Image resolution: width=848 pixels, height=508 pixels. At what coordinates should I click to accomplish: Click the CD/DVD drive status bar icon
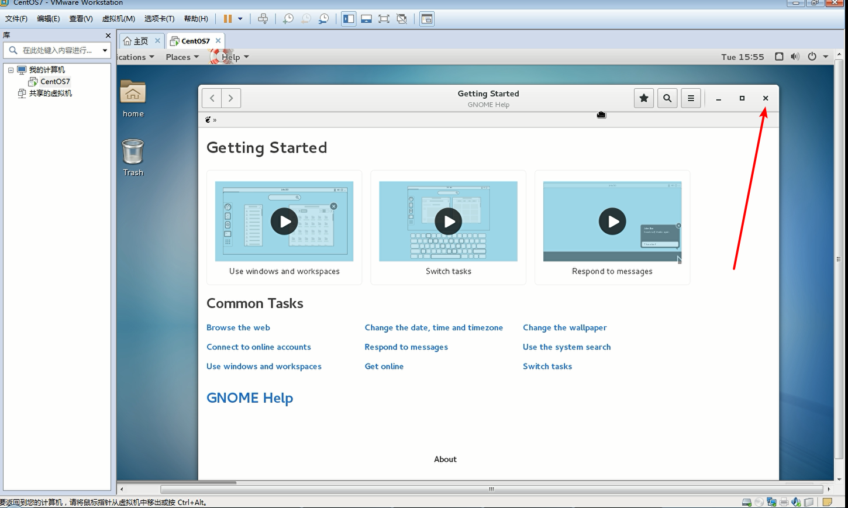(x=759, y=502)
